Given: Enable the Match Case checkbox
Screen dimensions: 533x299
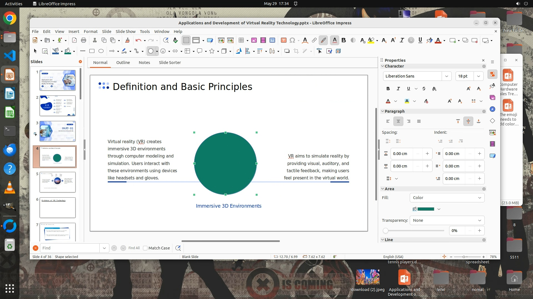Looking at the screenshot, I should 145,248.
